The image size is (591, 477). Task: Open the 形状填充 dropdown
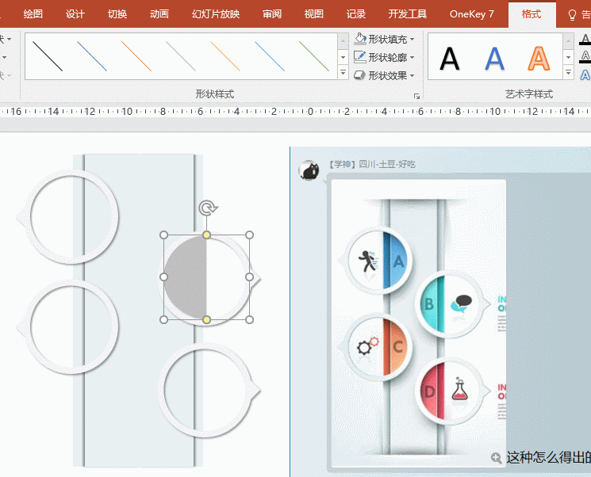[x=385, y=39]
